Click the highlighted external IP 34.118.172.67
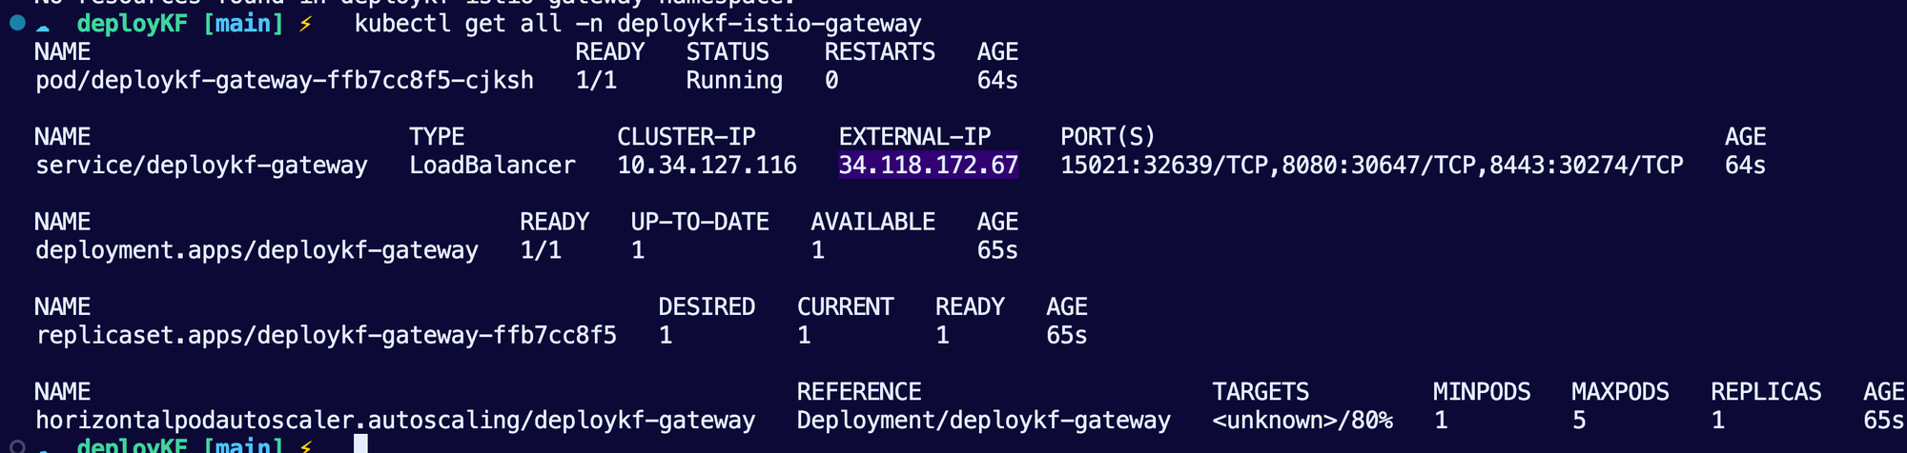The height and width of the screenshot is (453, 1907). (x=928, y=166)
